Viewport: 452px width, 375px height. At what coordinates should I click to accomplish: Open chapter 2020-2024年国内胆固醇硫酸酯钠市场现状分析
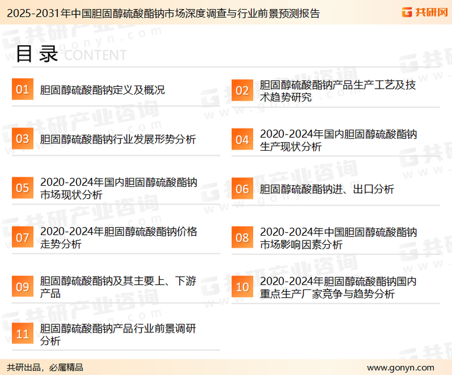pos(119,188)
